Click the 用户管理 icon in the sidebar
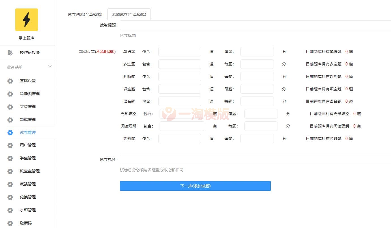The image size is (391, 228). point(10,145)
